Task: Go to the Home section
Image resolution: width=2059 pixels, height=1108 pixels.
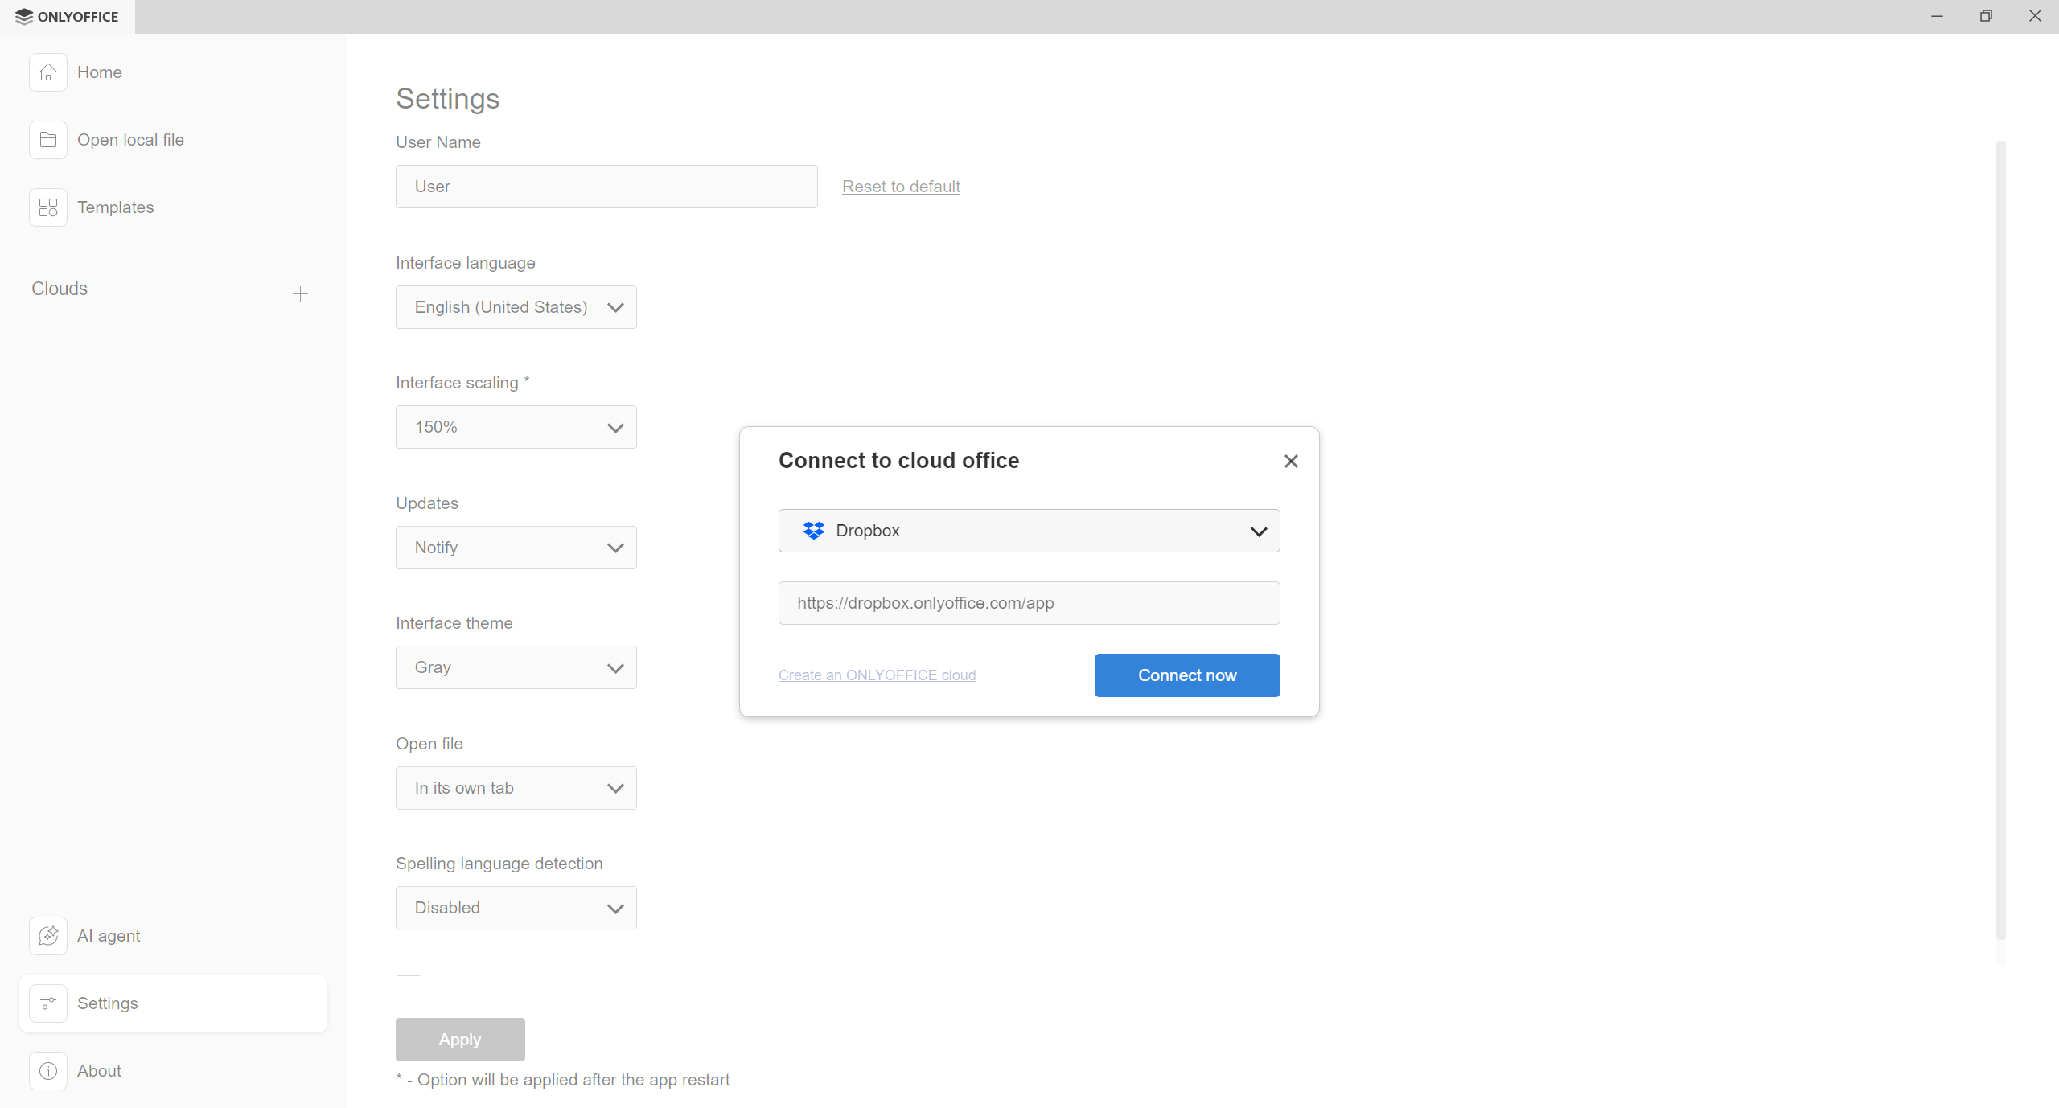Action: pyautogui.click(x=99, y=72)
